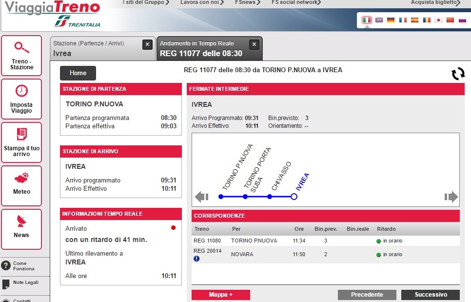Click destination TORINO P.NUOVA in Corrispondenze
The height and width of the screenshot is (302, 471).
pos(254,241)
